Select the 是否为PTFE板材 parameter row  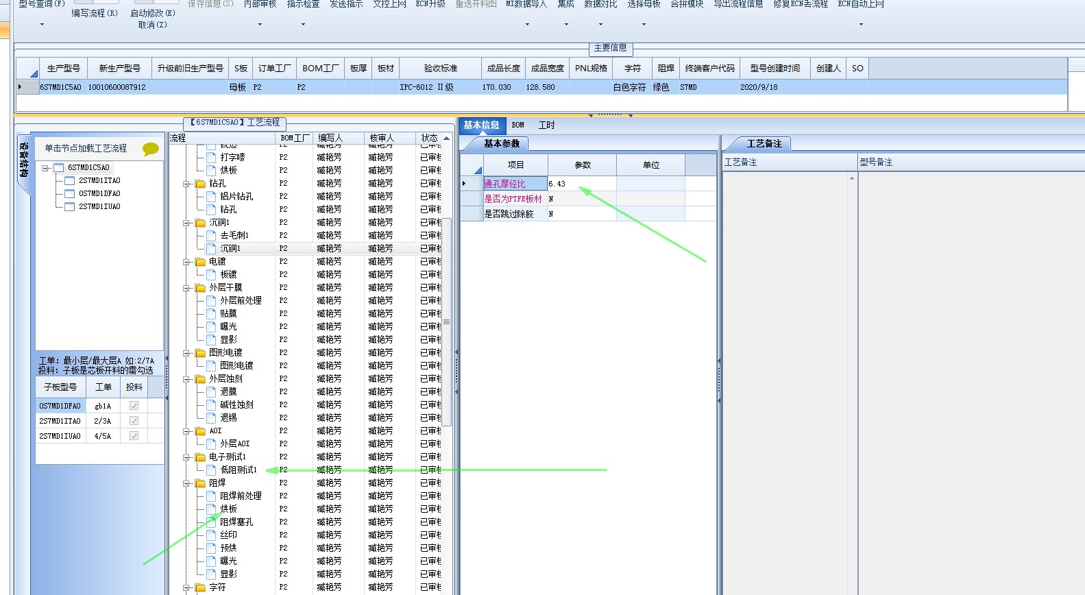[588, 199]
